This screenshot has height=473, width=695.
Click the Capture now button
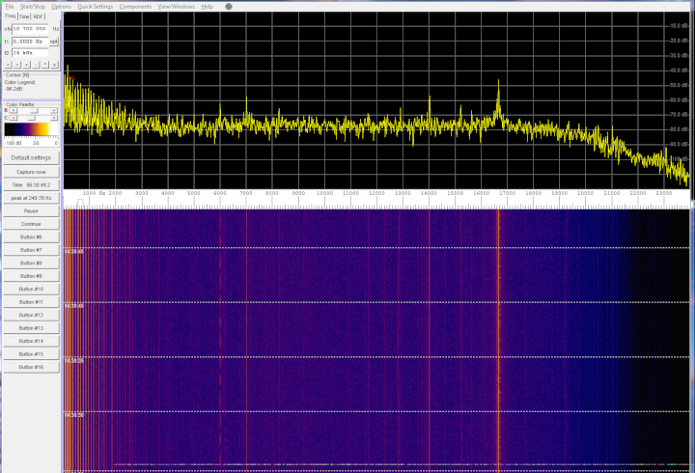(x=31, y=172)
